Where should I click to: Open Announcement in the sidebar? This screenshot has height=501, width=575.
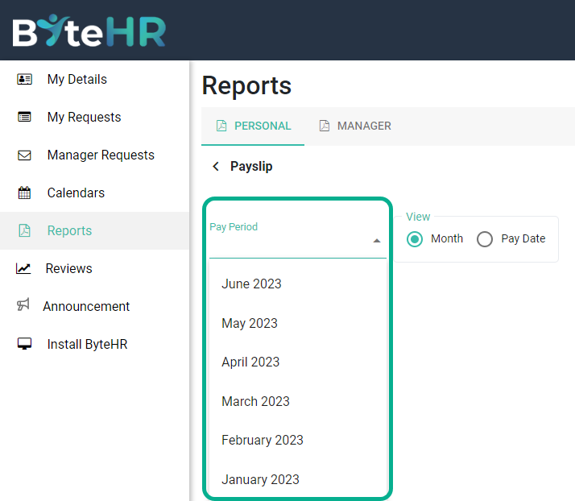94,306
